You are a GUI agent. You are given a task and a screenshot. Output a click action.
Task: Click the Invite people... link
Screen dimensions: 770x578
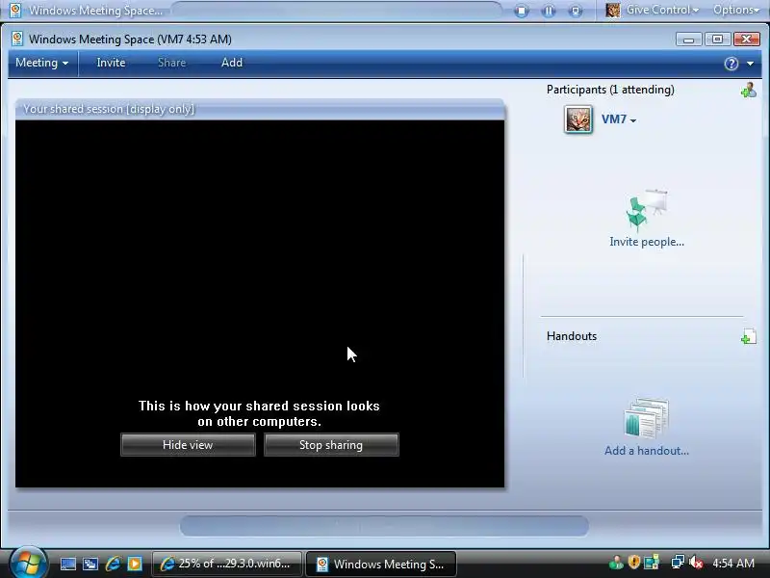[647, 242]
